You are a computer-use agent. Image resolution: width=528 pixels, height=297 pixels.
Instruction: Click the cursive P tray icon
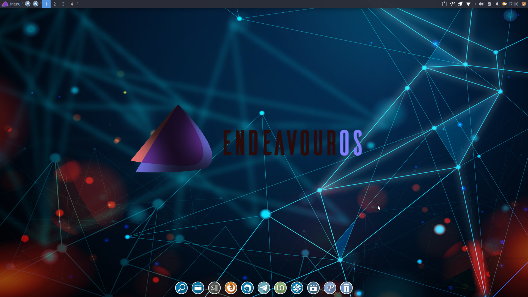[452, 4]
